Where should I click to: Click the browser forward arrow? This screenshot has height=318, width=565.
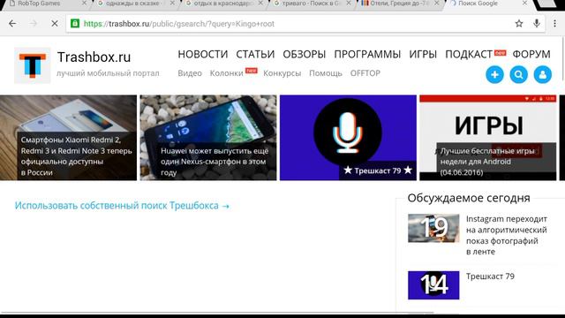click(34, 24)
